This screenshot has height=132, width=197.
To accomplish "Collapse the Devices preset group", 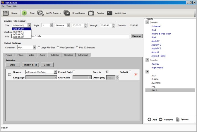I will 147,22.
